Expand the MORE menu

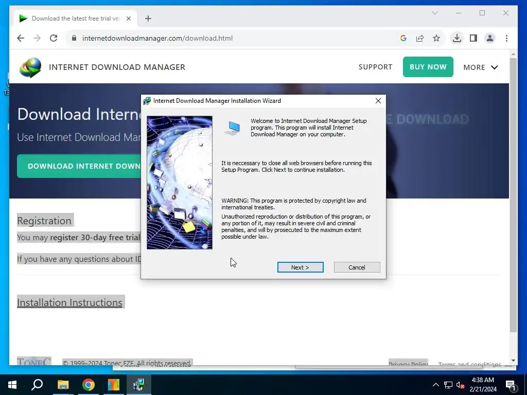click(480, 67)
